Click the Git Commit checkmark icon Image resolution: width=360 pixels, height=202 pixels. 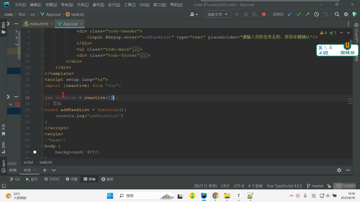click(x=299, y=14)
